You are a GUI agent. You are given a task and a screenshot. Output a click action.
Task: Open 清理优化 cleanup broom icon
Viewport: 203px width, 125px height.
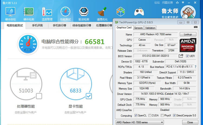click(102, 14)
